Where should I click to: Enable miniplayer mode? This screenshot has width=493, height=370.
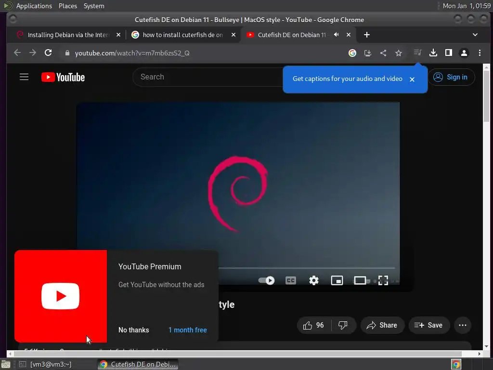click(337, 280)
